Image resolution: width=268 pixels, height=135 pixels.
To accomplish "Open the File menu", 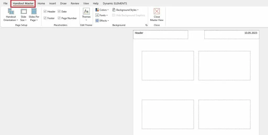I will click(5, 3).
